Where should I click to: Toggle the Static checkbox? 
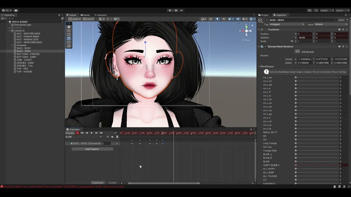pos(336,20)
